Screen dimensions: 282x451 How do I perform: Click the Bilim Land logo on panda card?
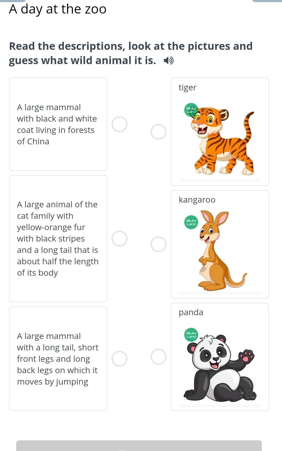coord(191,335)
